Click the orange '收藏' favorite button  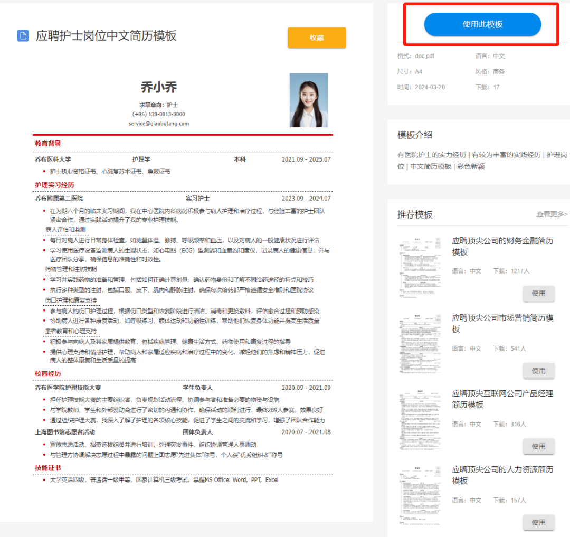(317, 37)
